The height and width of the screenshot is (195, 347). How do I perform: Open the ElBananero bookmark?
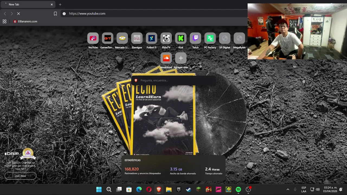[x=25, y=21]
